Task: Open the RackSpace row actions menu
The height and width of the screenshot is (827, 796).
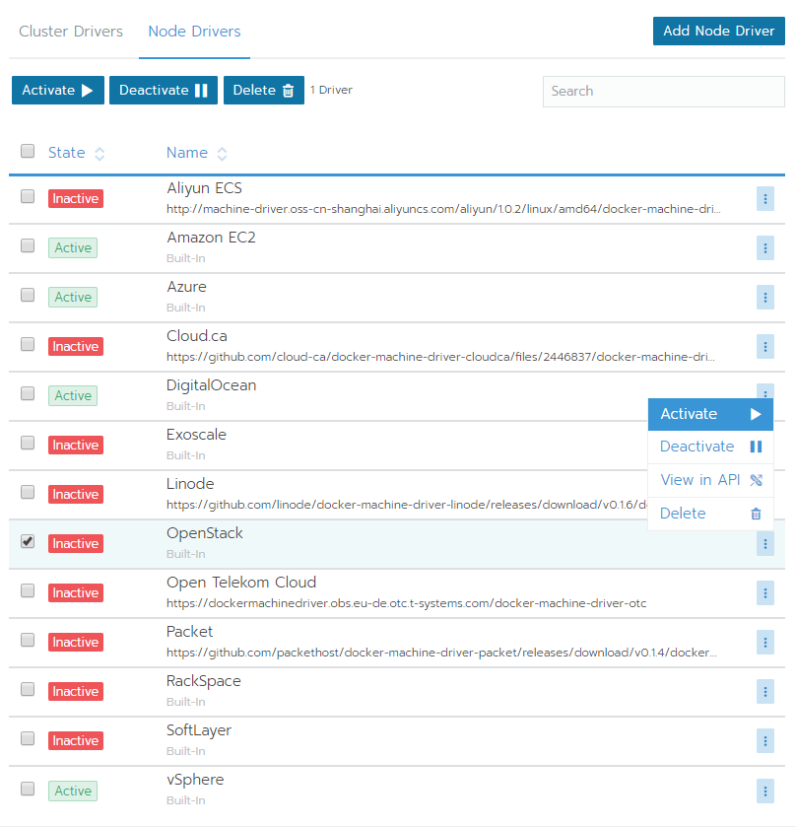Action: coord(764,691)
